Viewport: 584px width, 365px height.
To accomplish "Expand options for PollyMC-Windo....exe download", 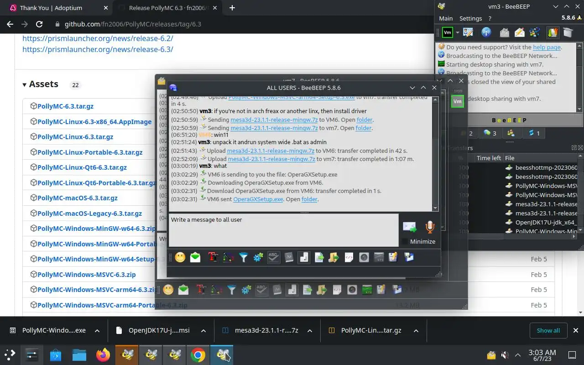I will pos(97,330).
